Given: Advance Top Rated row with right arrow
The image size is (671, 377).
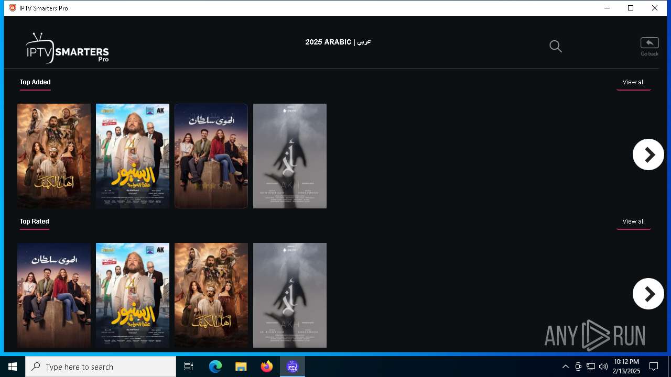Looking at the screenshot, I should pos(648,294).
